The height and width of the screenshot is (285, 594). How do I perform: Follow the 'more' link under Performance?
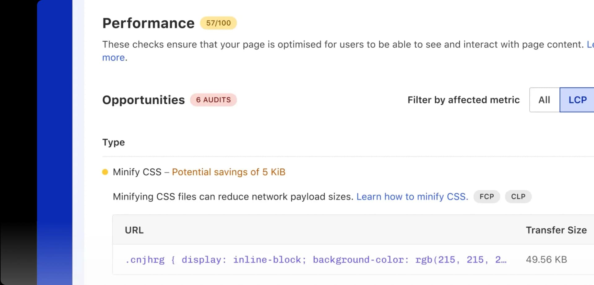[114, 58]
